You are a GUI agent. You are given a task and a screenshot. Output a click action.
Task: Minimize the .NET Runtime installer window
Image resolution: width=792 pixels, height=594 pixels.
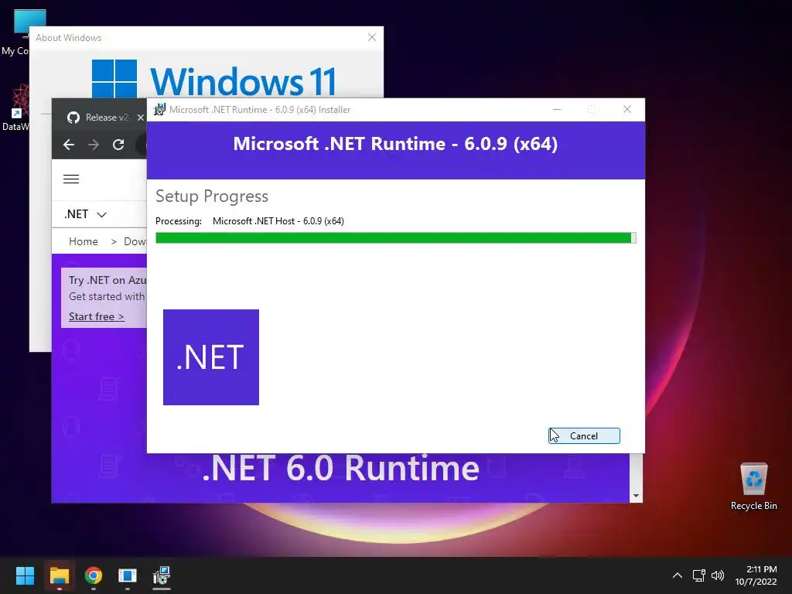pyautogui.click(x=557, y=109)
